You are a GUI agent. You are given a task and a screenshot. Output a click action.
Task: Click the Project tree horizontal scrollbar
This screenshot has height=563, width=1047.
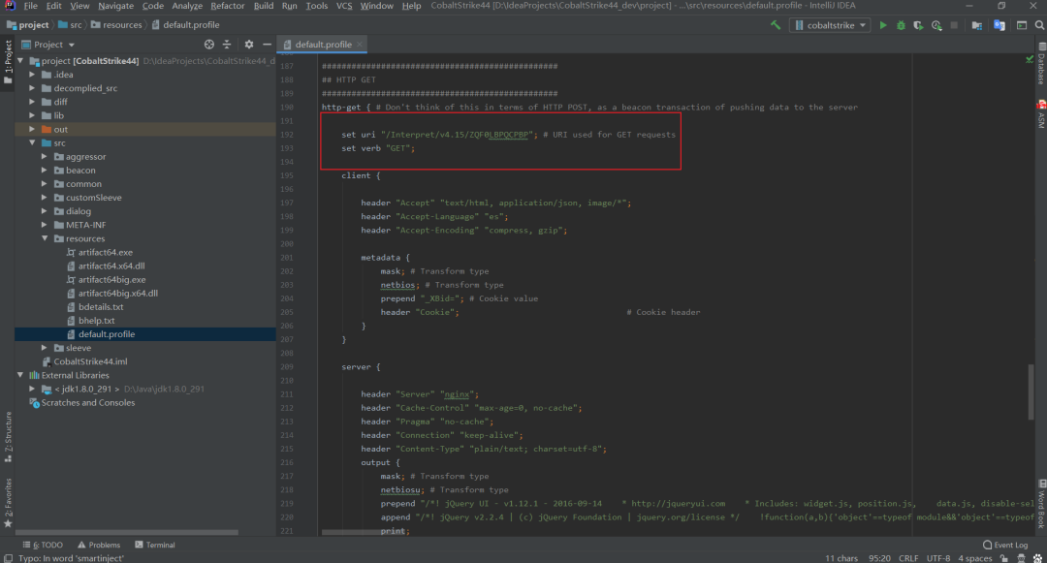coord(126,532)
